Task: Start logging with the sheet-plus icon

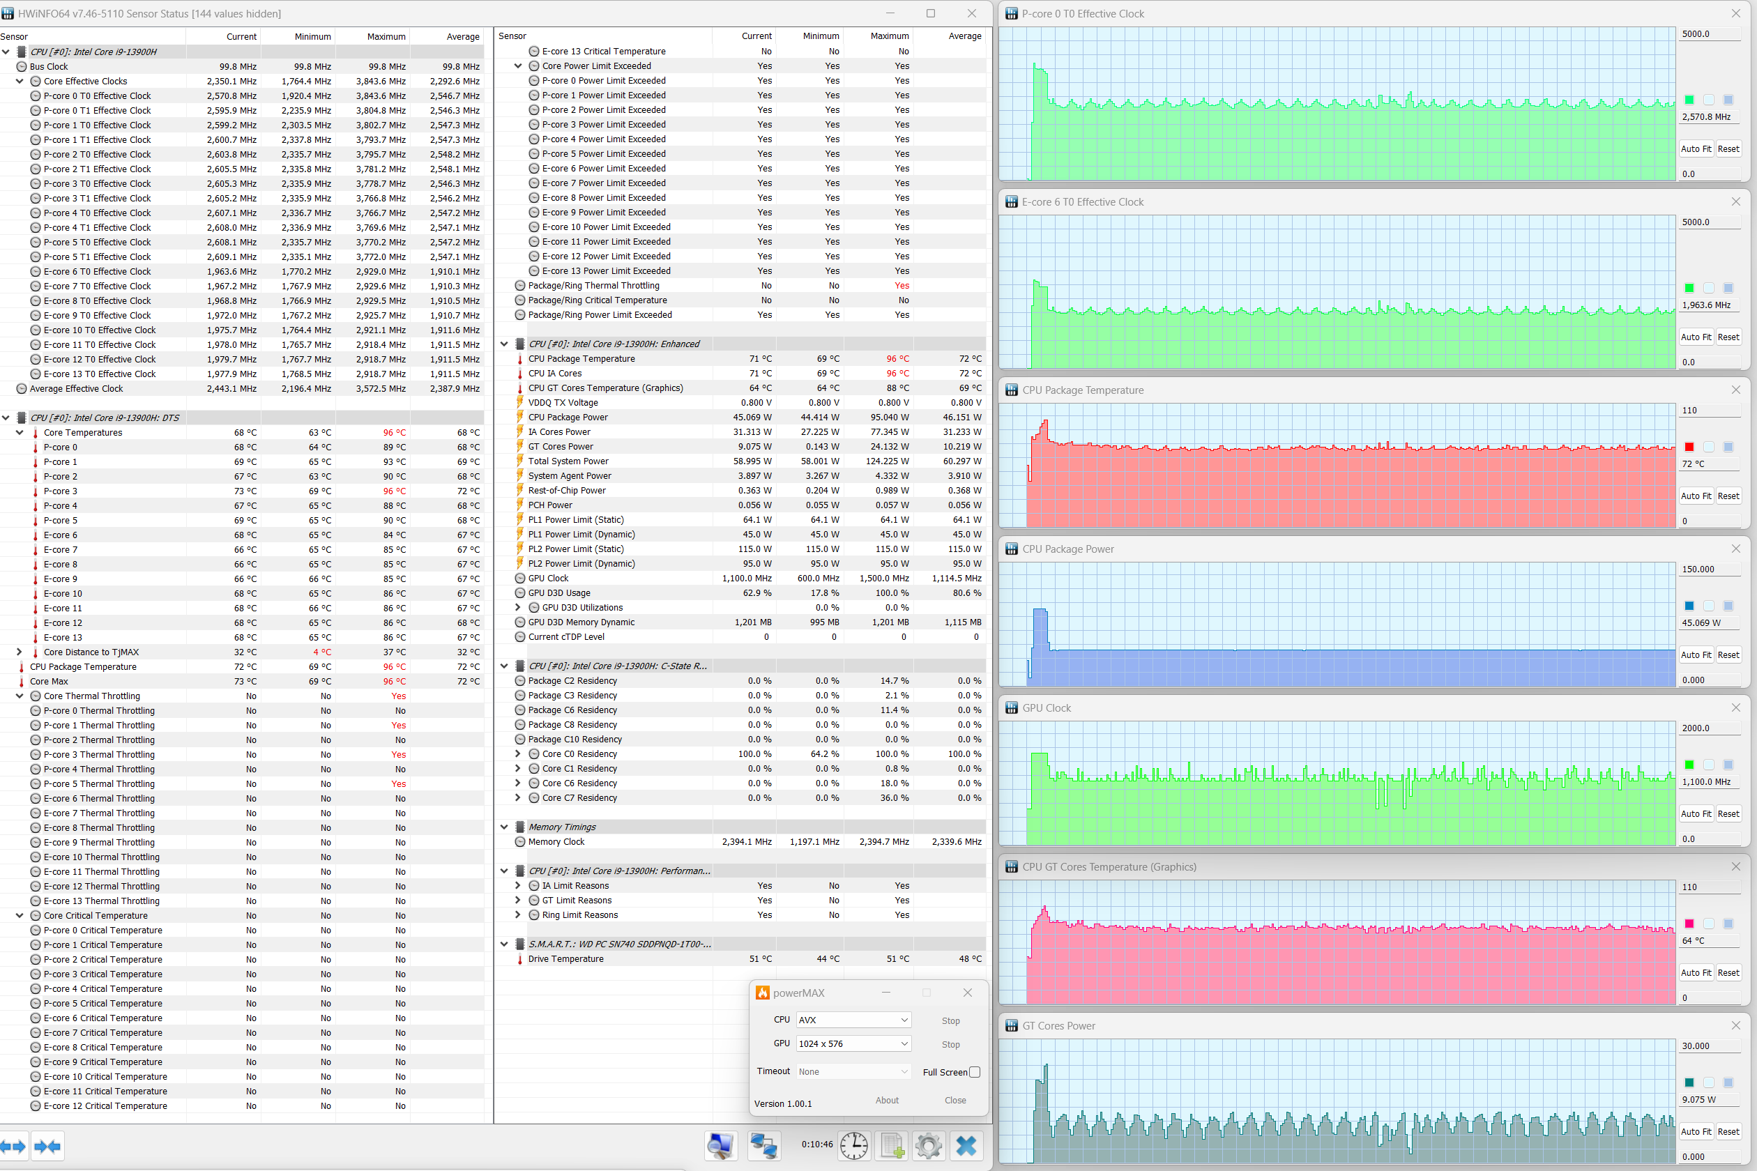Action: (x=892, y=1145)
